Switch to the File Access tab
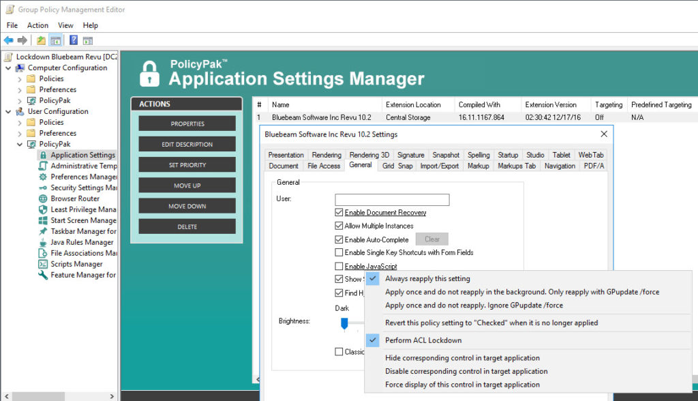This screenshot has height=401, width=698. [x=324, y=166]
